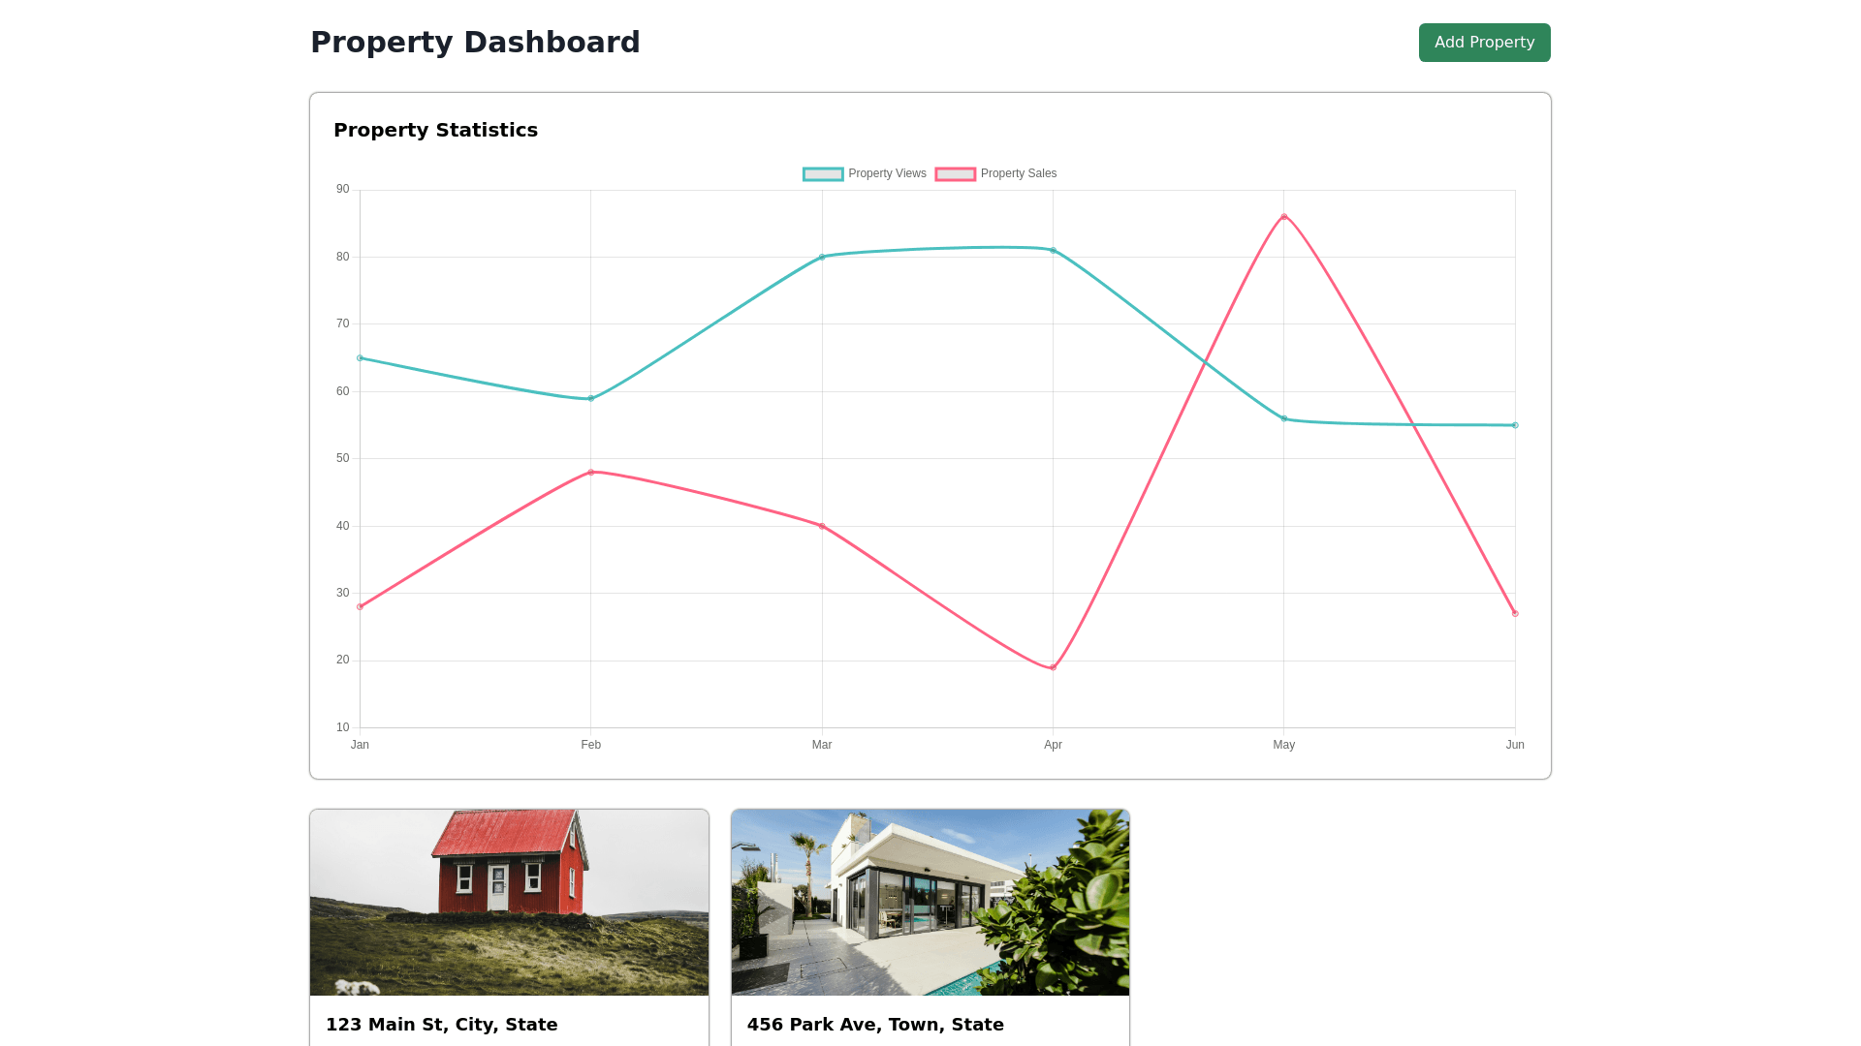Screen dimensions: 1861x1046
Task: Open the modern white villa photo
Action: coord(930,902)
